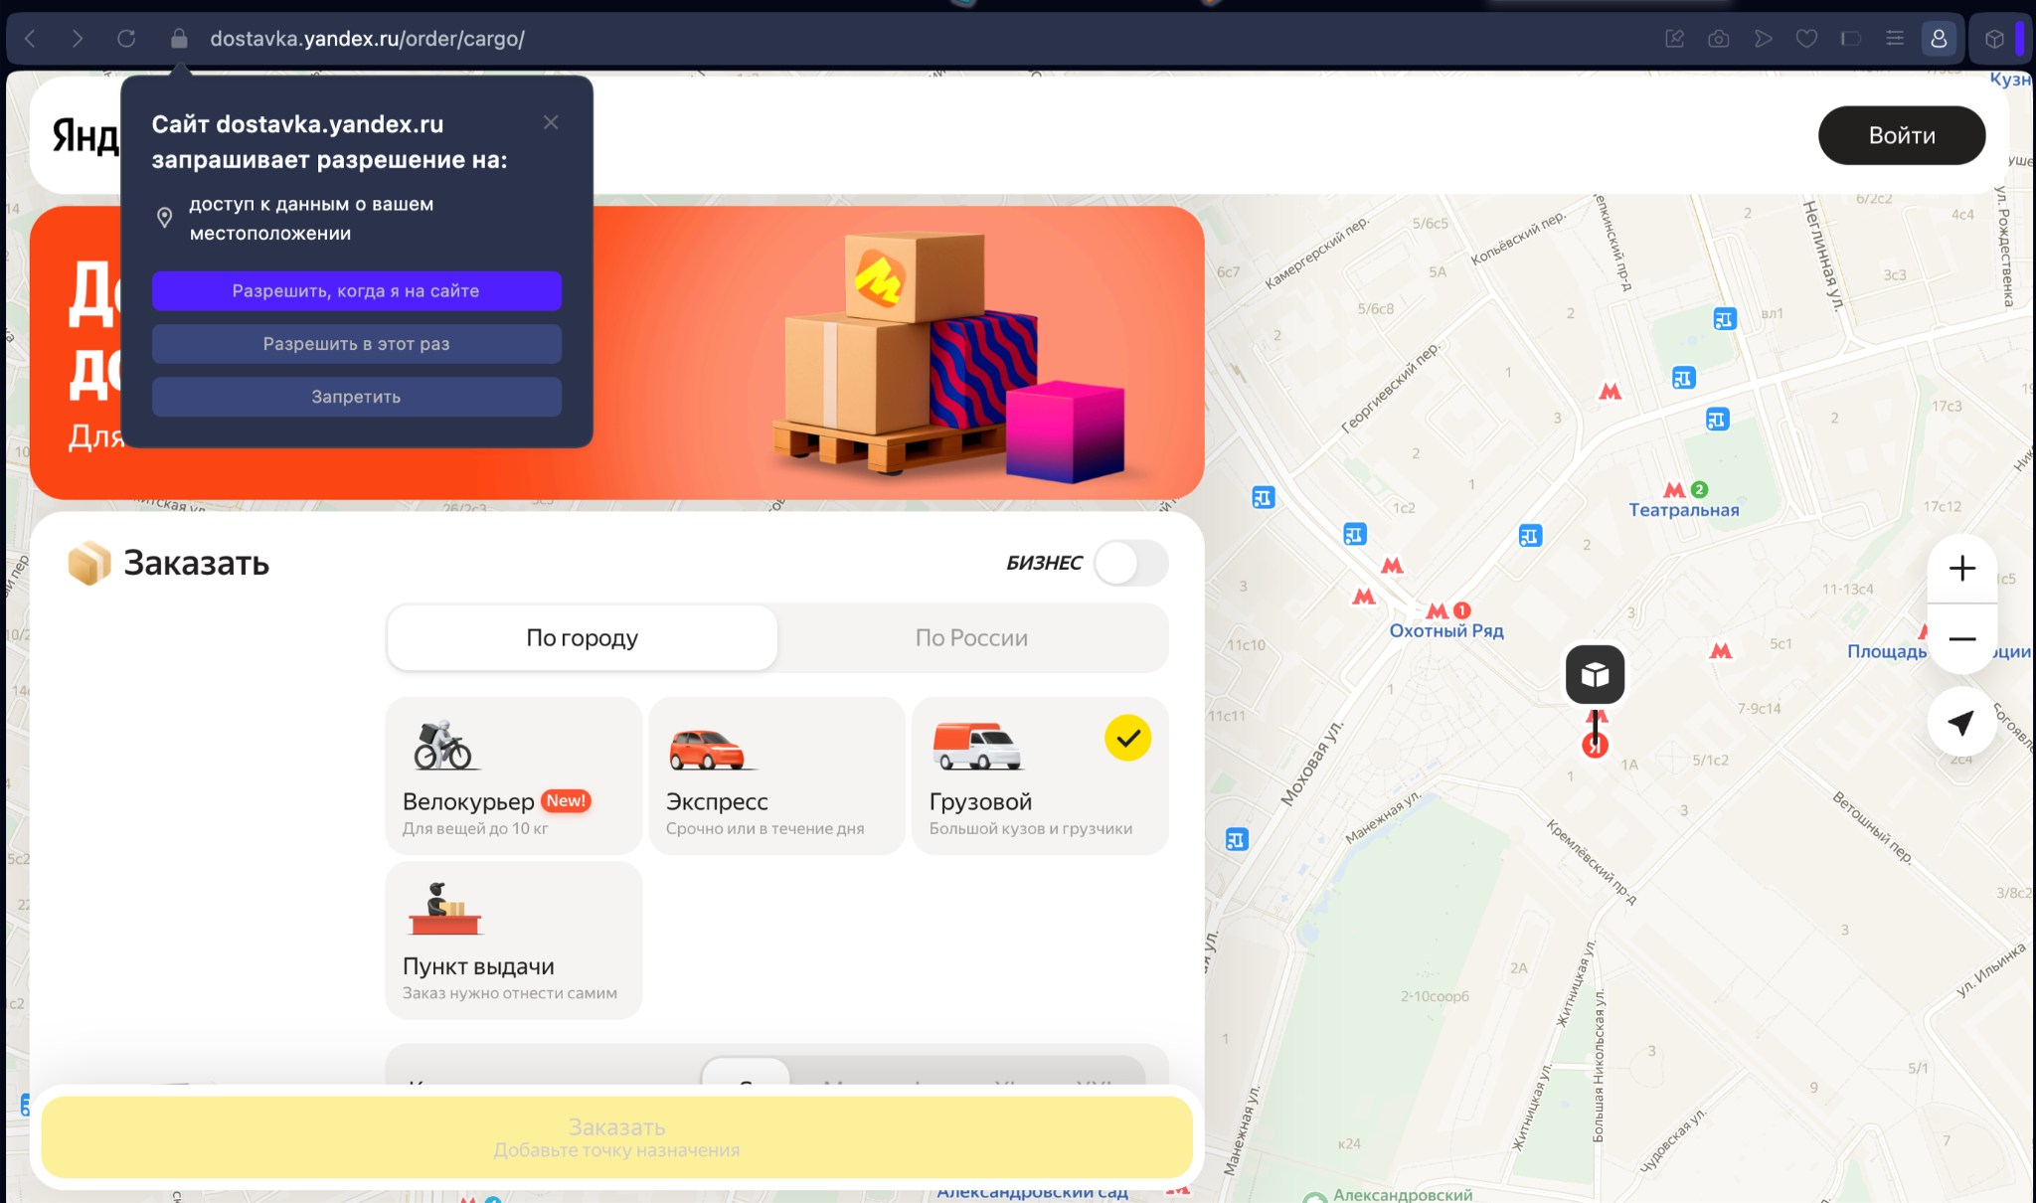
Task: Reload the page
Action: (126, 39)
